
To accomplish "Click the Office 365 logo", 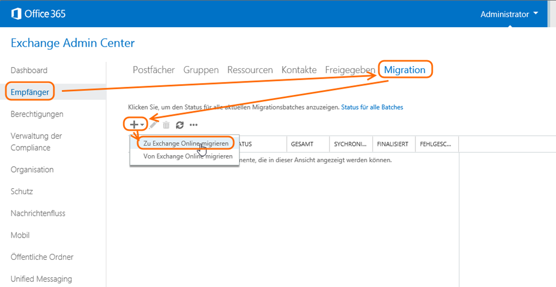I will coord(38,14).
